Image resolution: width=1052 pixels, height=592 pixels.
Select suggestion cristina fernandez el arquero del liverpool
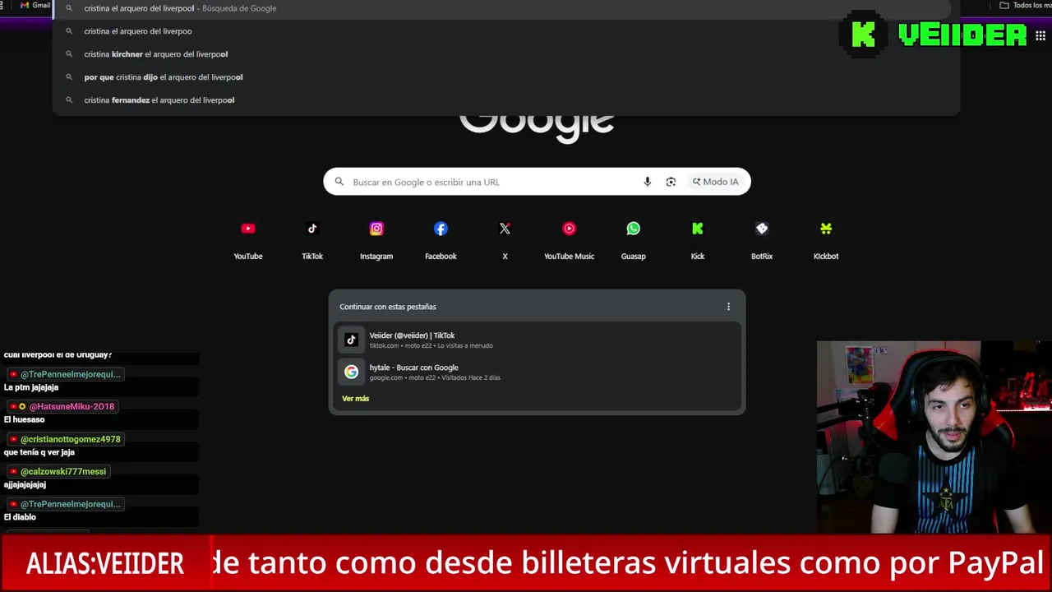(x=506, y=100)
